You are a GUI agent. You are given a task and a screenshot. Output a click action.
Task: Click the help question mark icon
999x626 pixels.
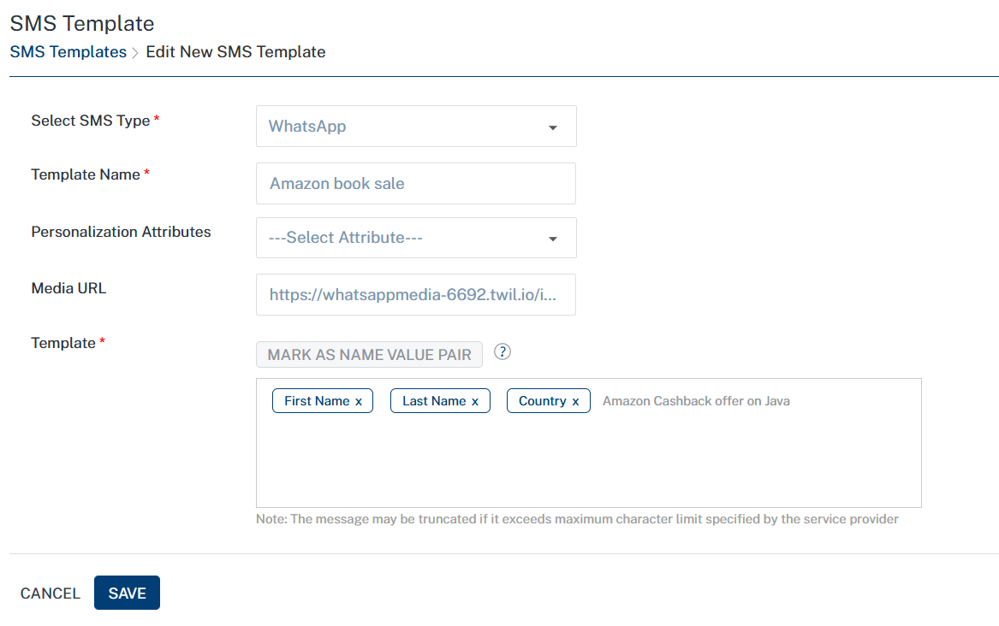click(502, 352)
